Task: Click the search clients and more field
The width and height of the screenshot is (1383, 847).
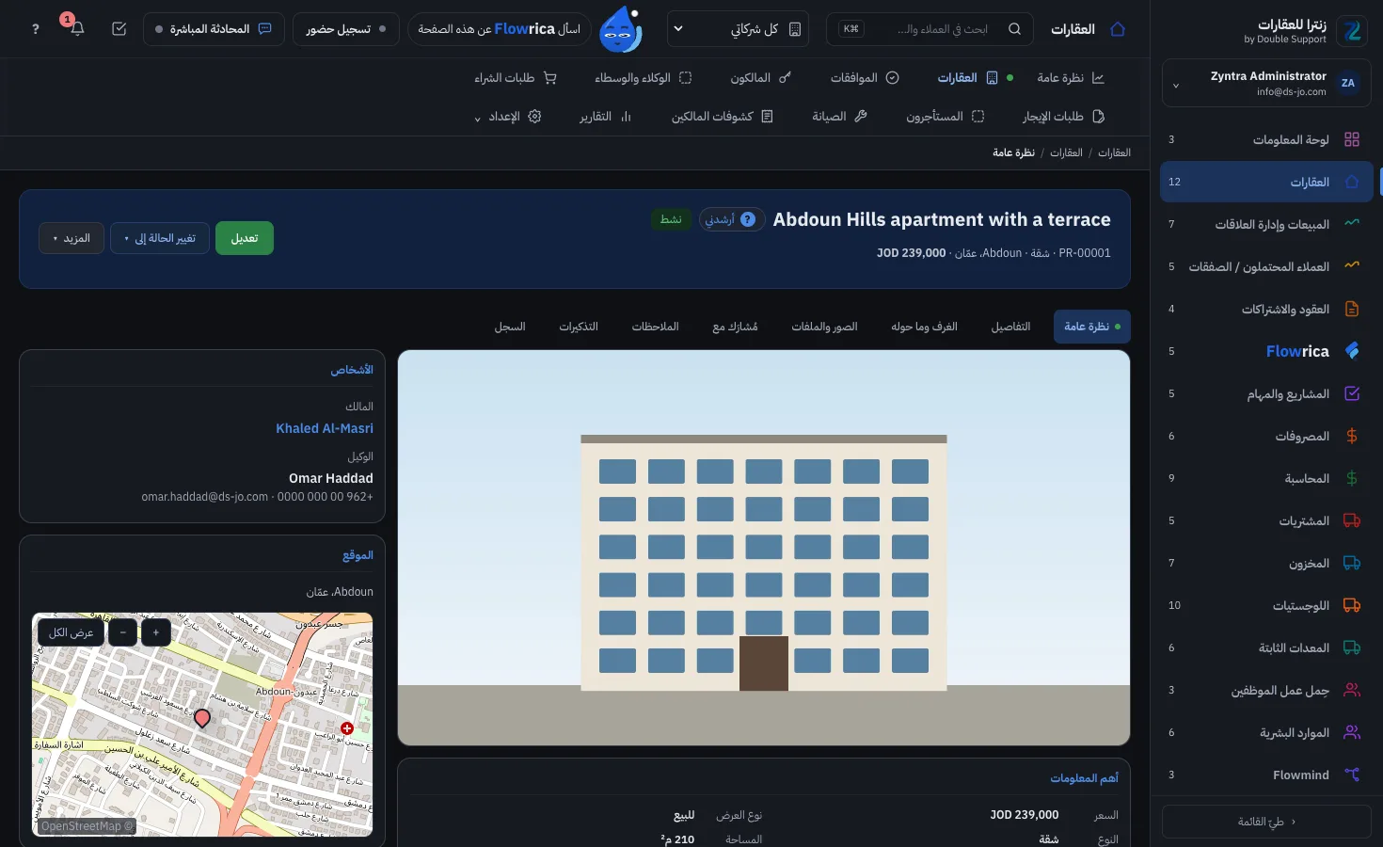Action: coord(930,29)
